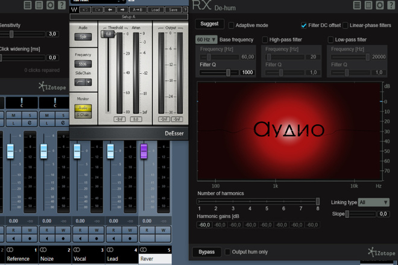Toggle Audio Split button in DeEsser
The image size is (398, 265).
83,37
